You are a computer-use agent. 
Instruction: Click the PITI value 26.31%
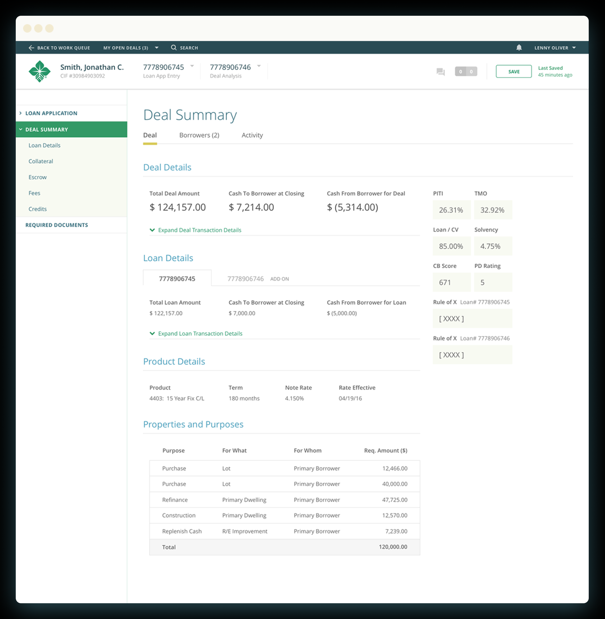[452, 210]
